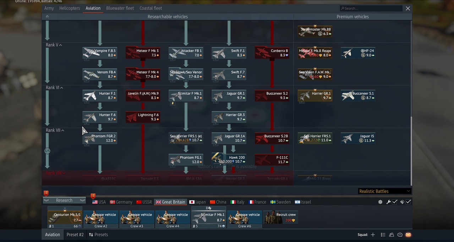Image resolution: width=454 pixels, height=242 pixels.
Task: Select the premium Buccaneer S.1 card
Action: tap(358, 95)
